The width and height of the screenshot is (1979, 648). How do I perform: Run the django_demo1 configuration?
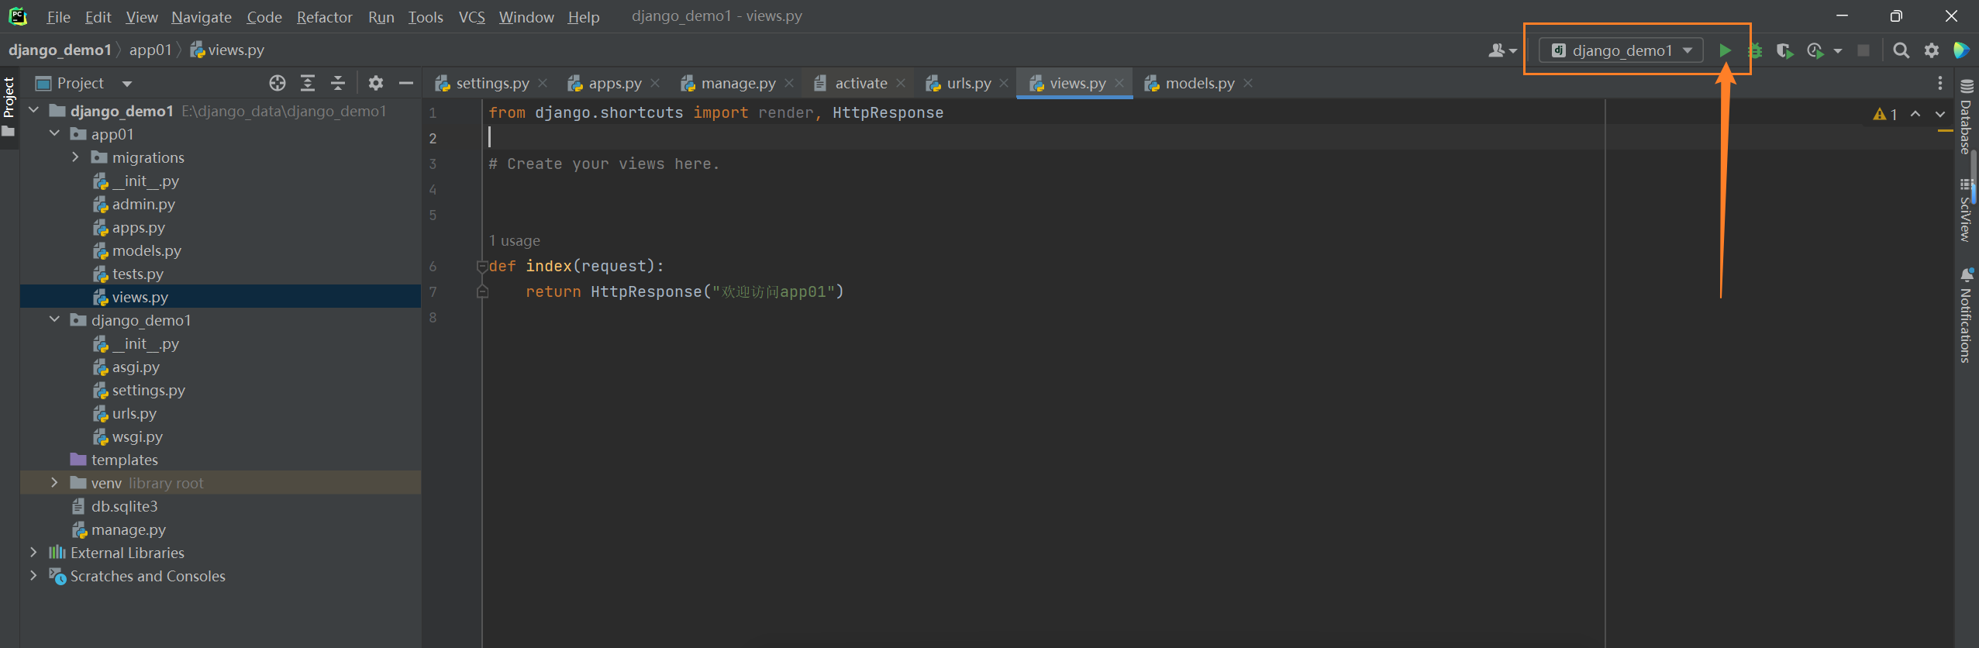pyautogui.click(x=1725, y=50)
